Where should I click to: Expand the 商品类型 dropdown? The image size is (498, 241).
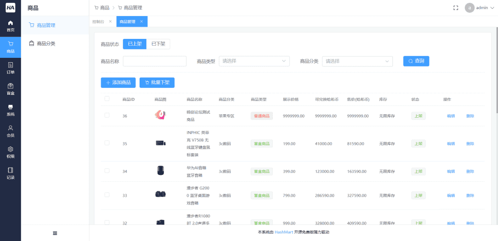254,61
